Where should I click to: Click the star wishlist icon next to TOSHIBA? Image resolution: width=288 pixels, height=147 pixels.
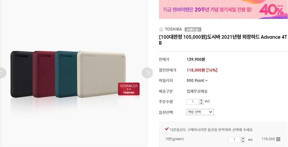pyautogui.click(x=161, y=29)
